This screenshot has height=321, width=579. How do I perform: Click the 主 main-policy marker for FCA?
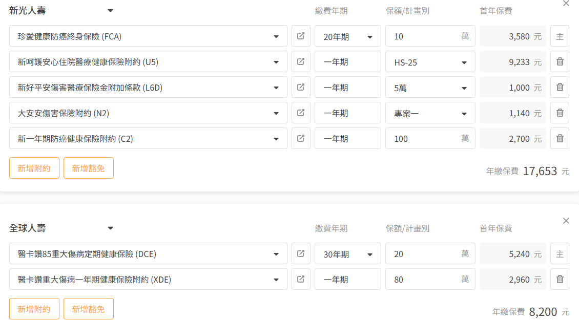[560, 36]
